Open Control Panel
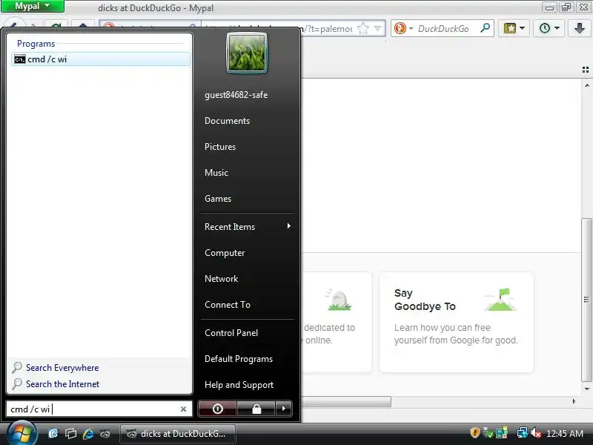 pos(231,333)
